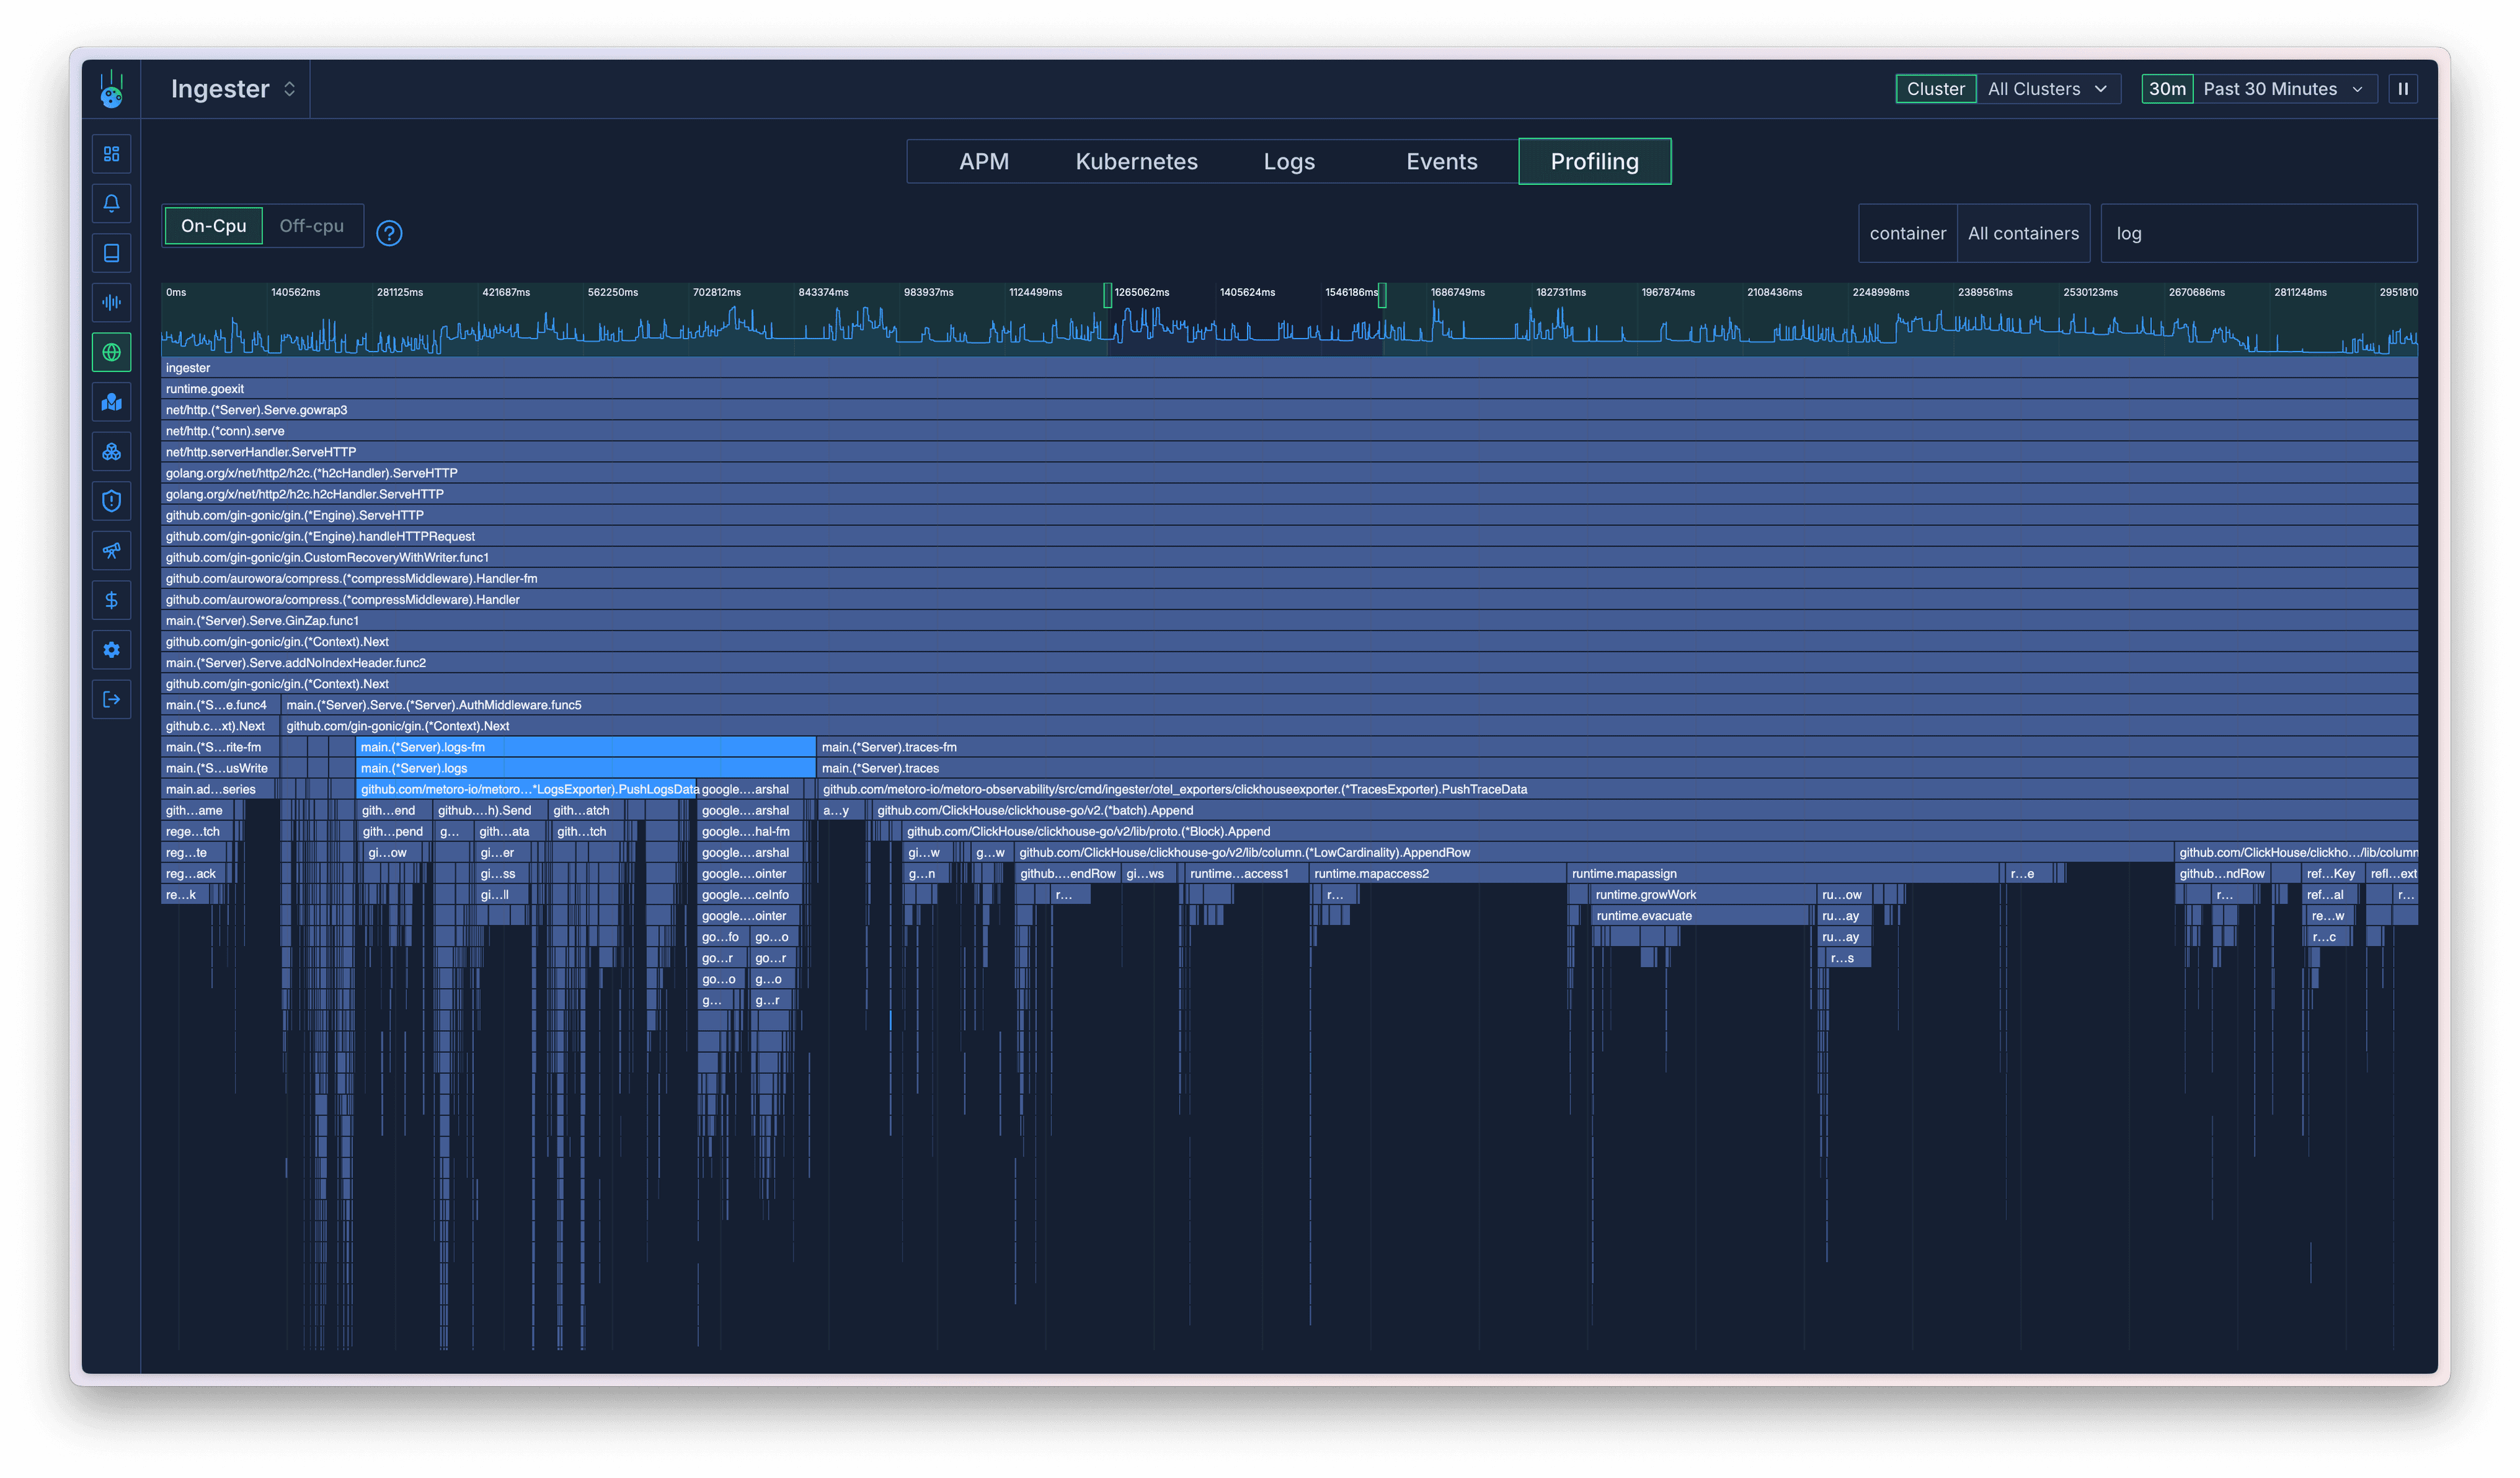
Task: Select the main.(*Server).traces-fm frame
Action: (1618, 747)
